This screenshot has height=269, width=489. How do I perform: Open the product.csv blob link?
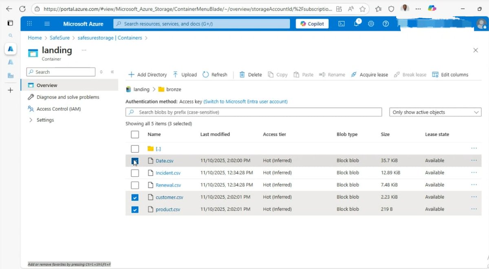click(168, 209)
